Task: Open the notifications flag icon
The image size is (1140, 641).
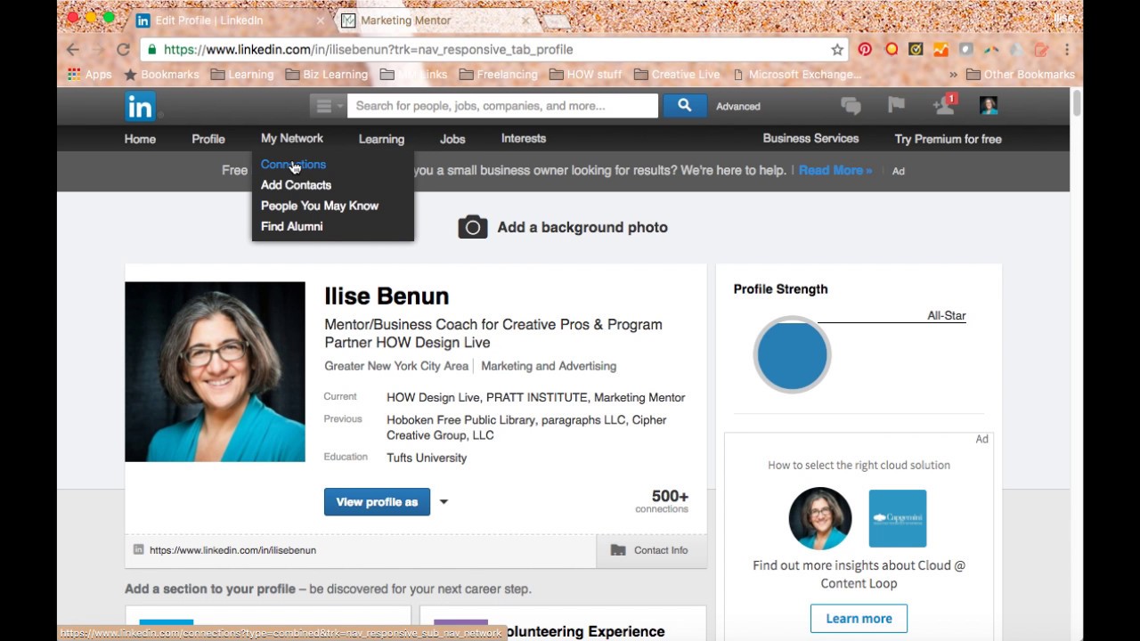Action: [x=896, y=105]
